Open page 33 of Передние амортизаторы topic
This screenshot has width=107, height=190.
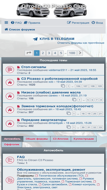click(100, 127)
